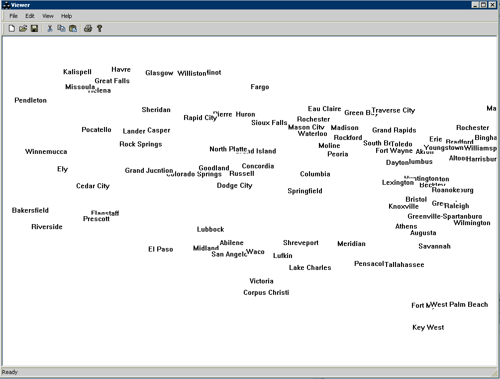This screenshot has width=500, height=379.
Task: Create a new document
Action: click(x=11, y=28)
